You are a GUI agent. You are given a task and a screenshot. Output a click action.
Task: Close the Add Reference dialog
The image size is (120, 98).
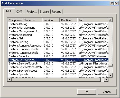[116, 3]
